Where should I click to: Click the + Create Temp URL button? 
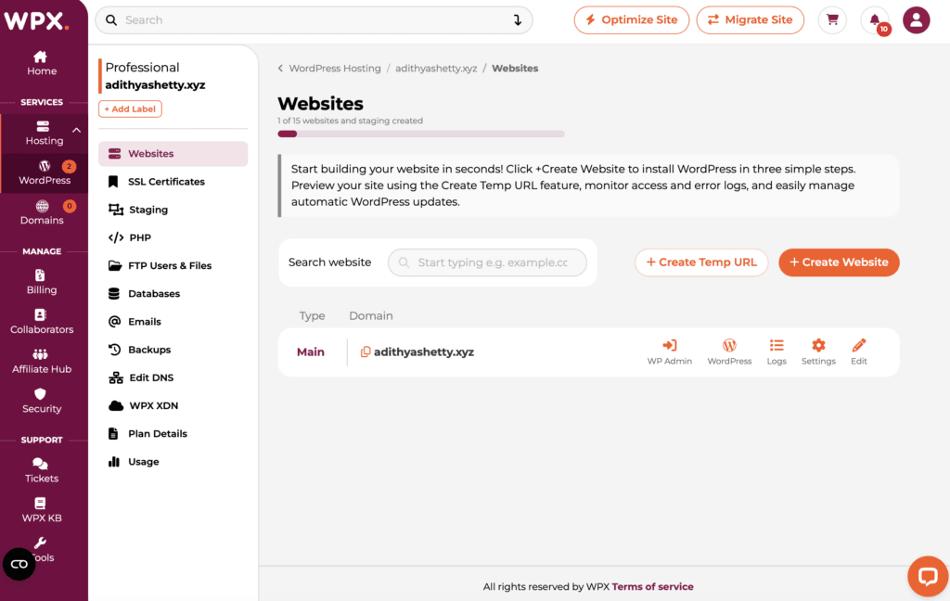701,262
